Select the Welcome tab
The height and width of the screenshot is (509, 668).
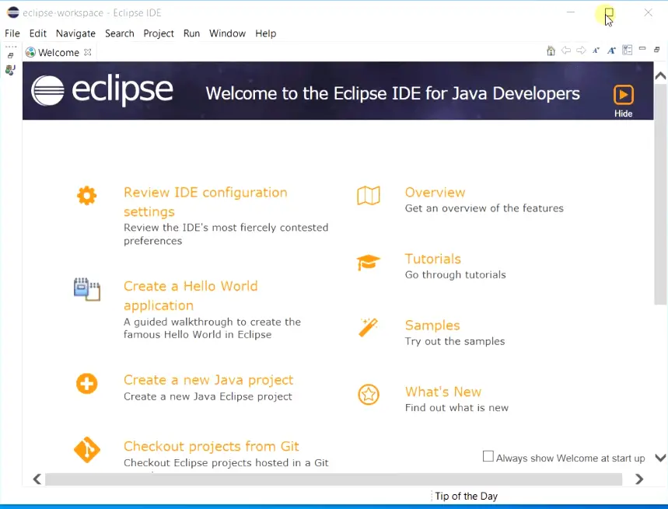click(x=58, y=52)
